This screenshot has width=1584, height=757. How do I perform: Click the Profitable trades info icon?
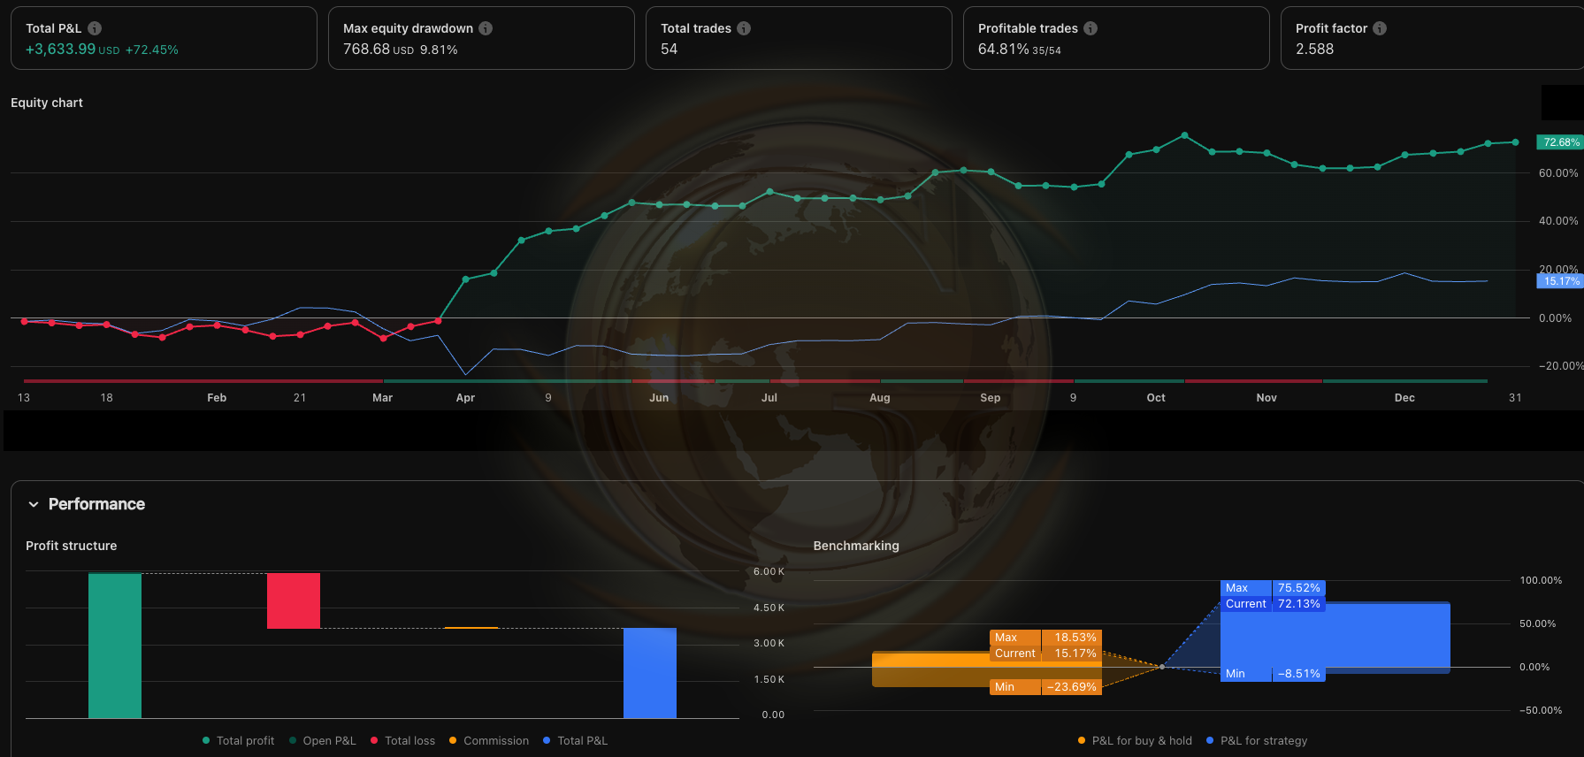tap(1090, 28)
